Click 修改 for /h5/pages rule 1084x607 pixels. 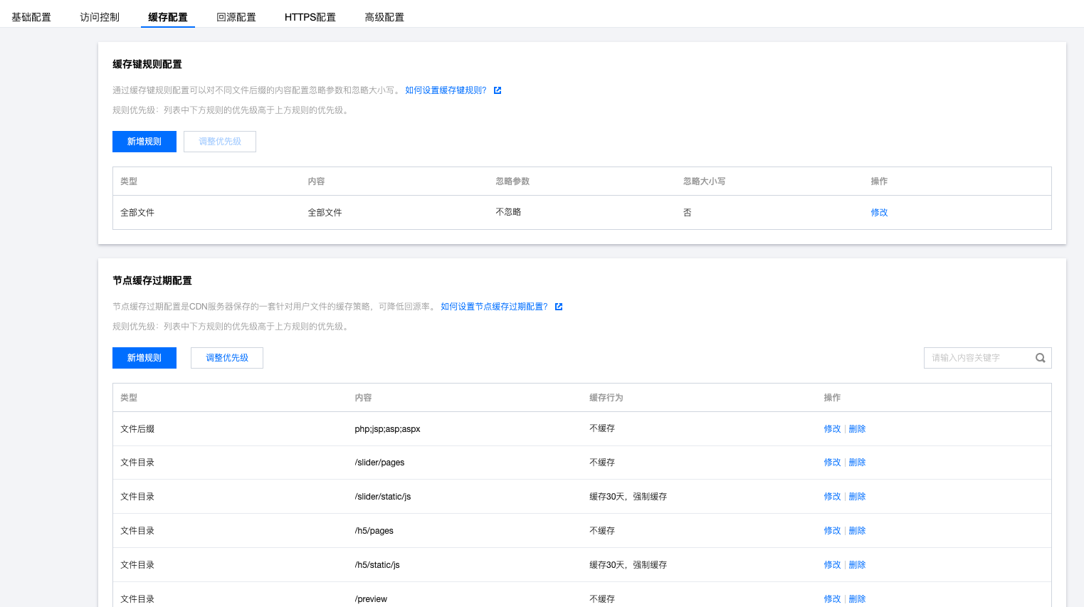point(832,531)
